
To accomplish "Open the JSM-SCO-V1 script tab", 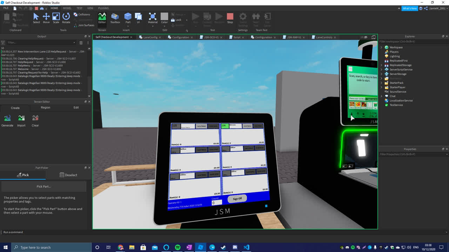I will click(211, 37).
